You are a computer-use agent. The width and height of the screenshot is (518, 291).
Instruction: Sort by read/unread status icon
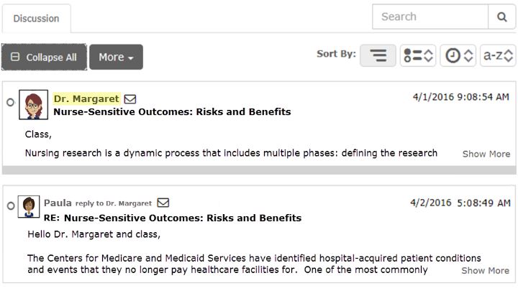pos(418,55)
